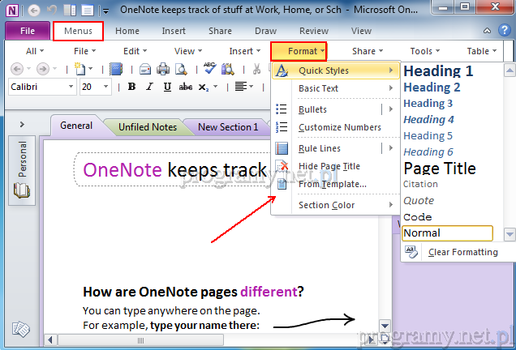
Task: Click Clear Formatting in the styles list
Action: pyautogui.click(x=462, y=252)
